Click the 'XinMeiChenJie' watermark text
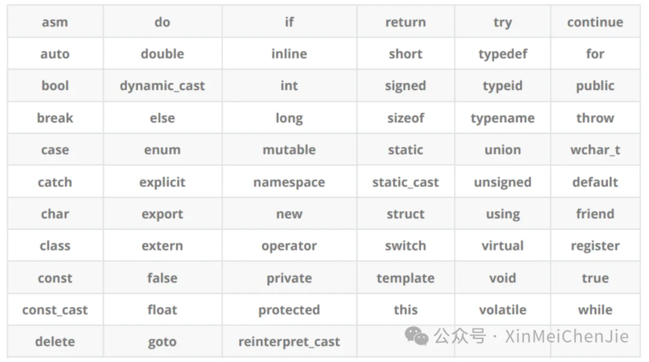649x362 pixels. pos(567,336)
